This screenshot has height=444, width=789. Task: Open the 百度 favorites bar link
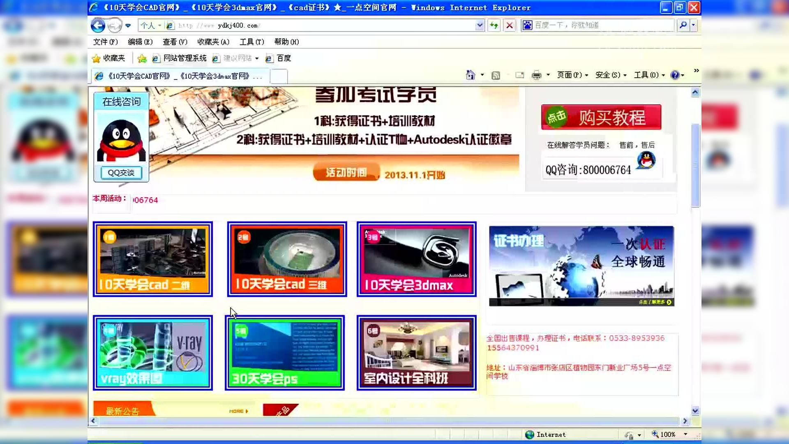[x=283, y=58]
